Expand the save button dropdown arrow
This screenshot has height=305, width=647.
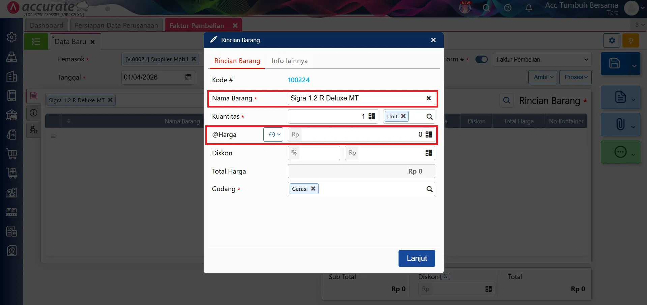(x=634, y=66)
